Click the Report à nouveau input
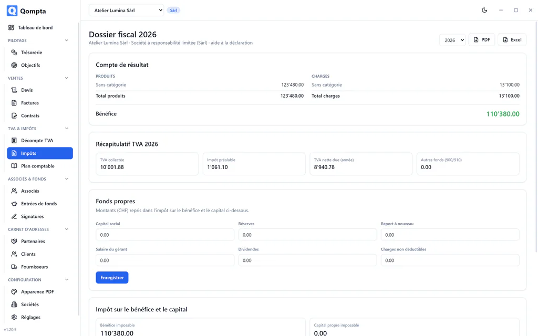The image size is (538, 336). pyautogui.click(x=450, y=235)
